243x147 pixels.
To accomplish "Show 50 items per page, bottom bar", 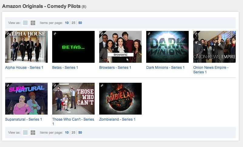I will click(80, 132).
